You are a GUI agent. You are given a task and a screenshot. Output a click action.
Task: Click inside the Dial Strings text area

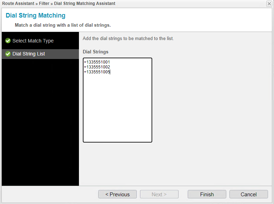(x=118, y=100)
